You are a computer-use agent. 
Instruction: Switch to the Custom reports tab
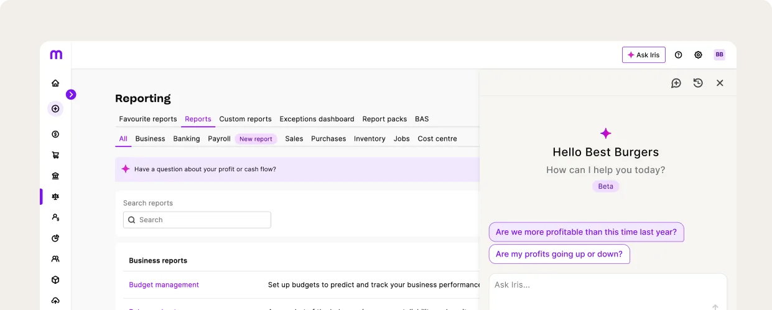click(x=245, y=119)
